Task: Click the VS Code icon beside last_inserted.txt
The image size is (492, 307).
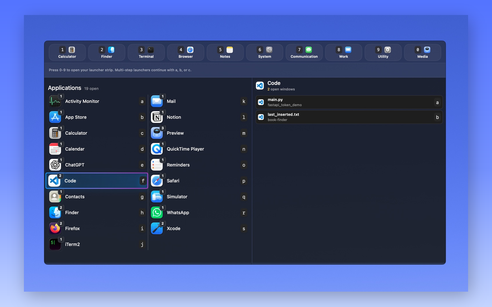Action: pyautogui.click(x=261, y=117)
